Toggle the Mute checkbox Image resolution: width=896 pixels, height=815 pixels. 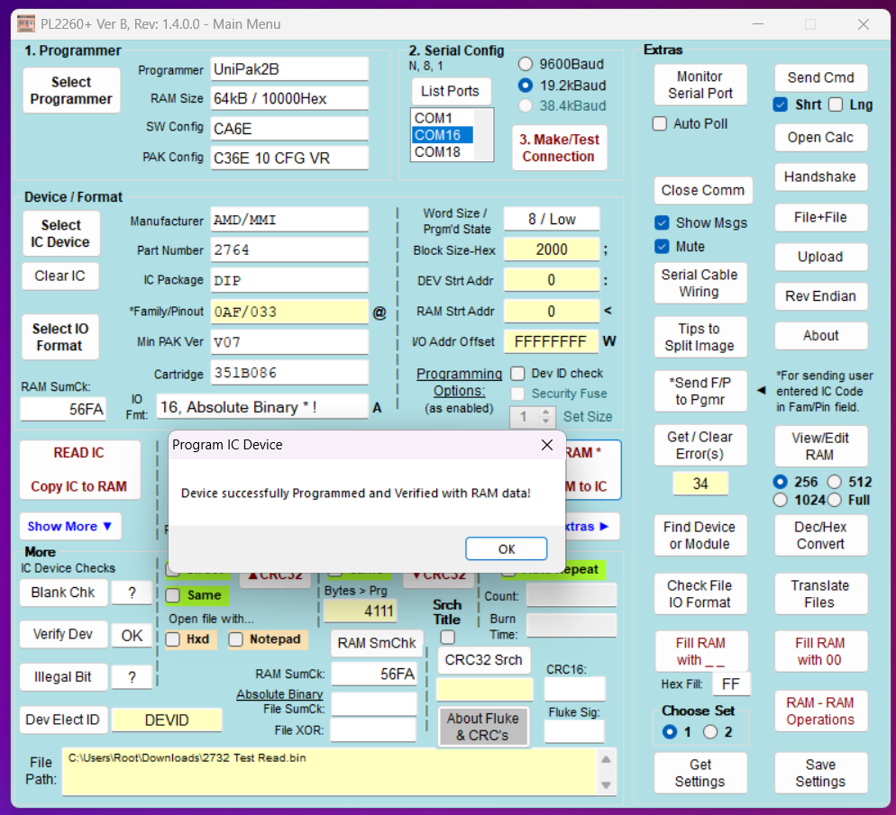(x=662, y=246)
